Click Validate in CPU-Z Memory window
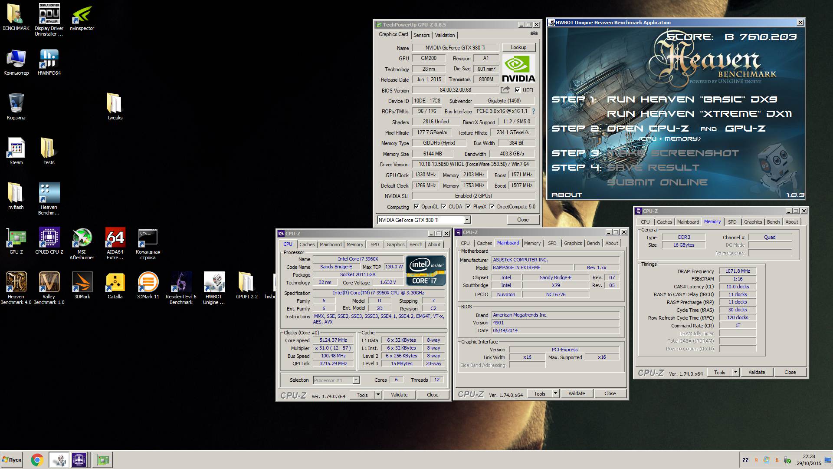Screen dimensions: 833x469 pyautogui.click(x=757, y=372)
